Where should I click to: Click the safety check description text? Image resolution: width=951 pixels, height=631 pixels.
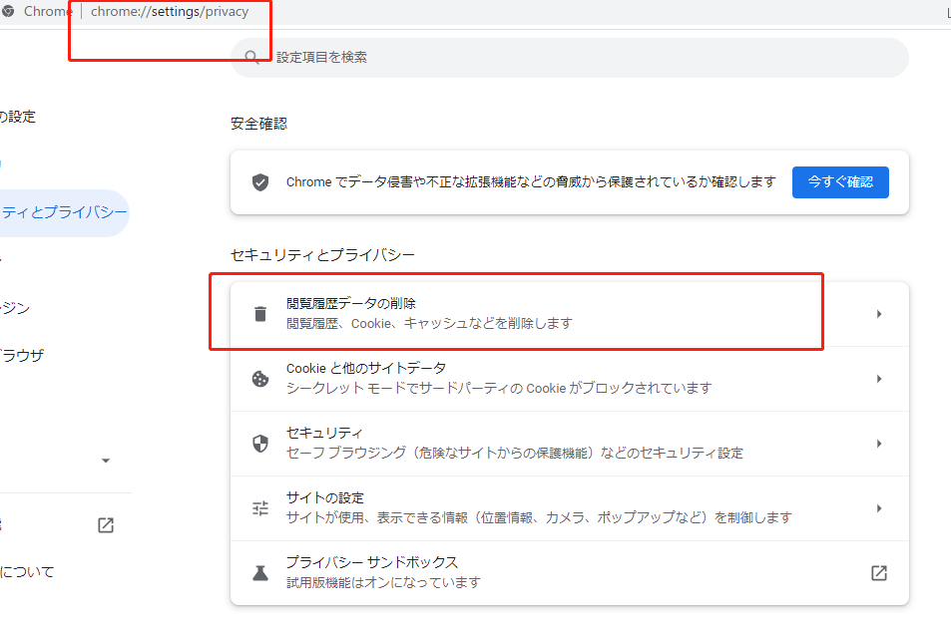(531, 181)
